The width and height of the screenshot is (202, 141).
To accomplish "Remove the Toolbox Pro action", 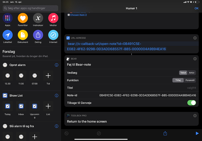I will (x=195, y=115).
